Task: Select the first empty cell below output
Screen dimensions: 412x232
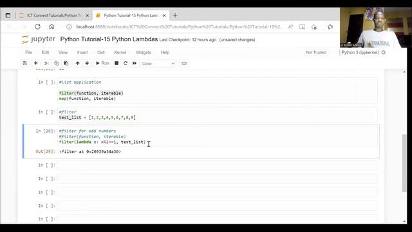Action: click(x=218, y=165)
